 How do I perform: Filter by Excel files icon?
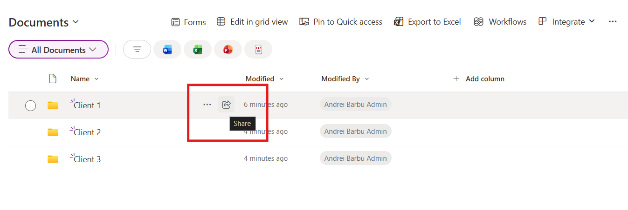tap(198, 50)
